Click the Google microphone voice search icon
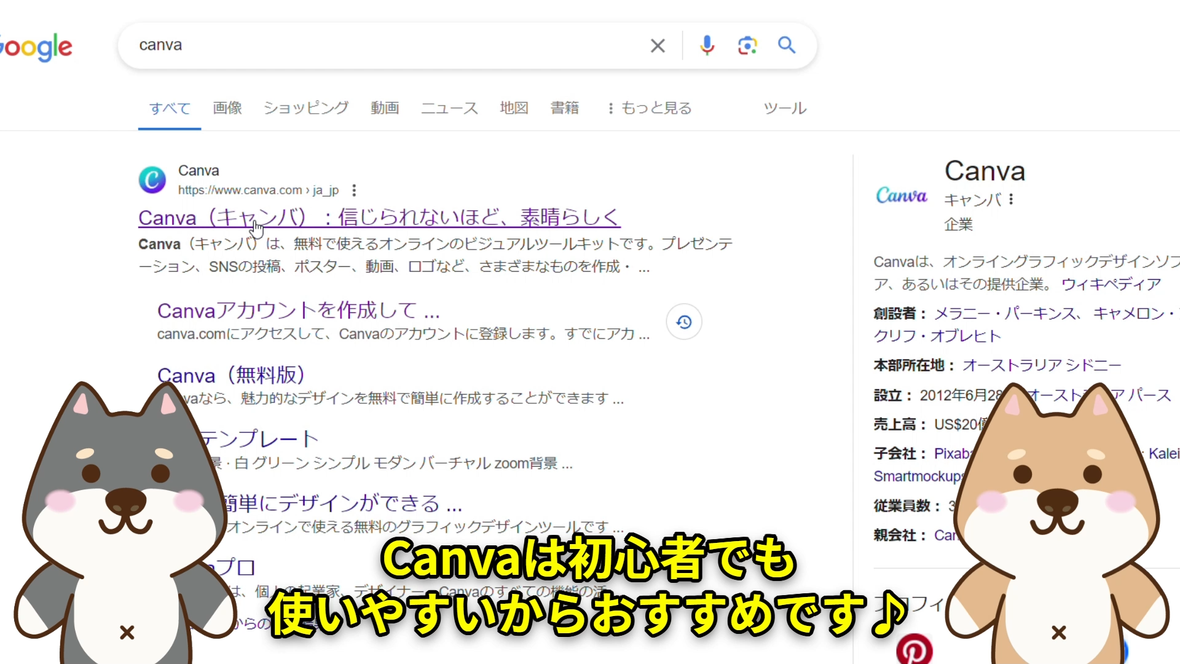Image resolution: width=1180 pixels, height=664 pixels. [707, 45]
